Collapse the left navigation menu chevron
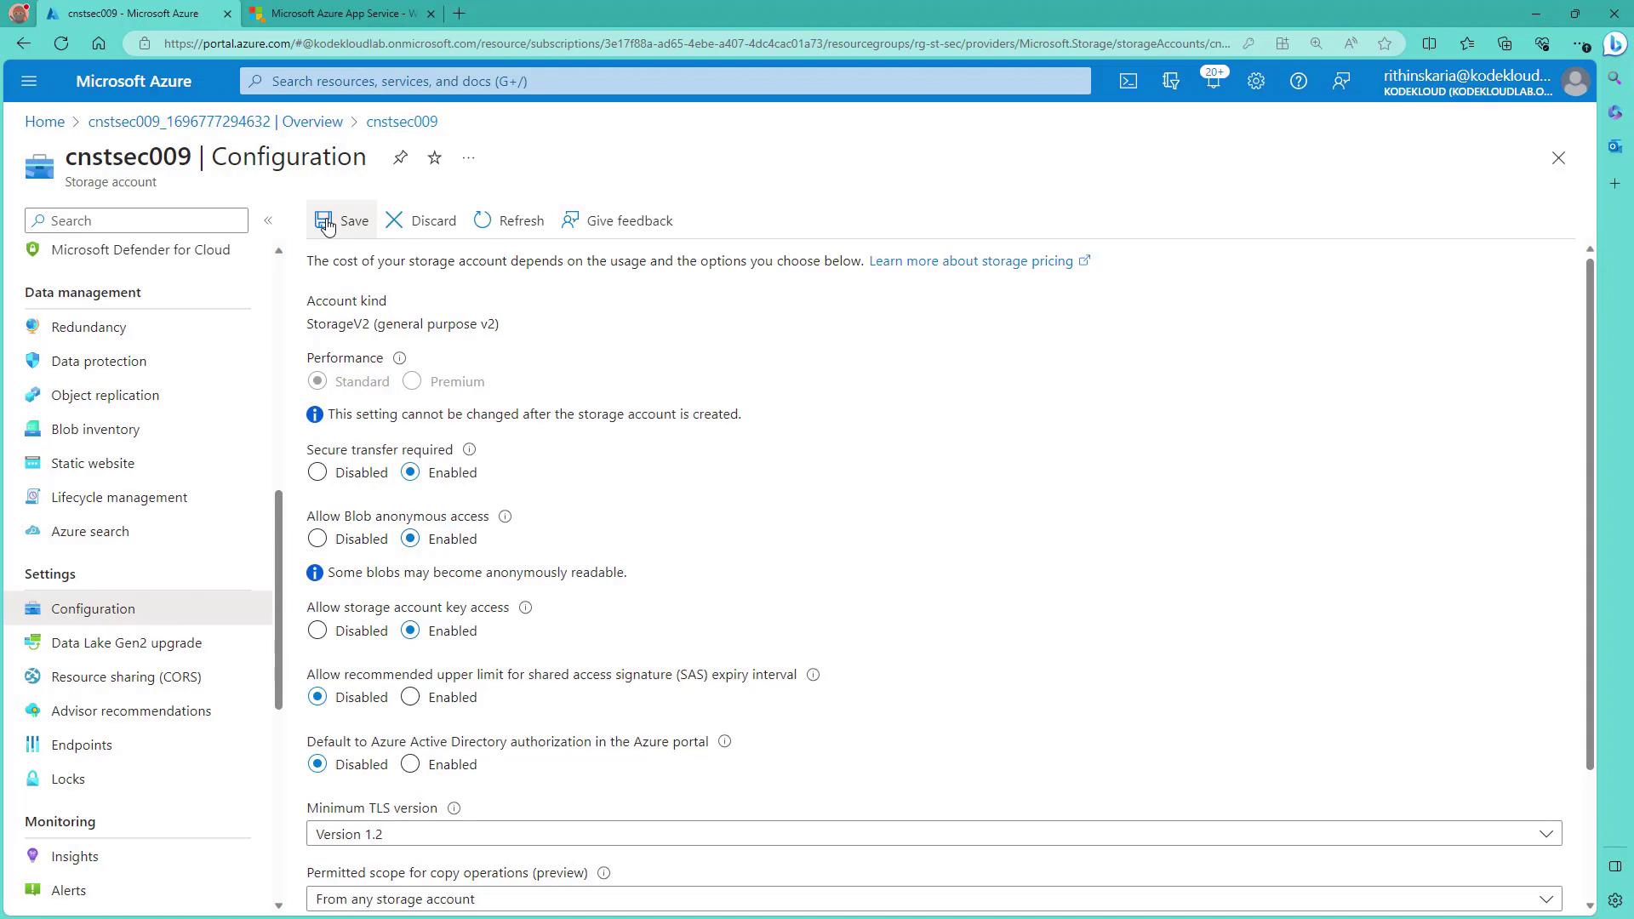The width and height of the screenshot is (1634, 919). [x=268, y=220]
